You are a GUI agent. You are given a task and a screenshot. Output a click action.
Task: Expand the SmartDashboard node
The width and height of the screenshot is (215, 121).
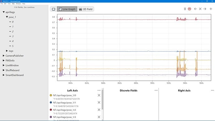coord(3,75)
